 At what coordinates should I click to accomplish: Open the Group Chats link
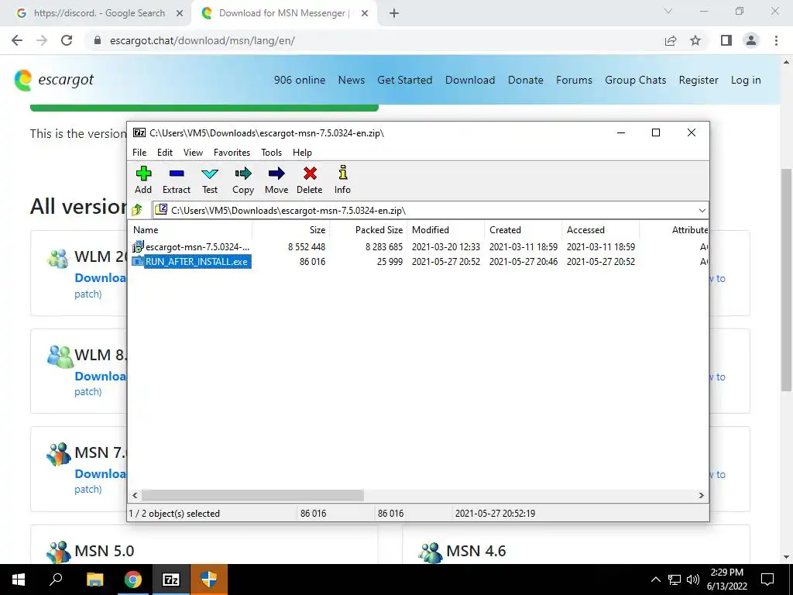(x=635, y=80)
